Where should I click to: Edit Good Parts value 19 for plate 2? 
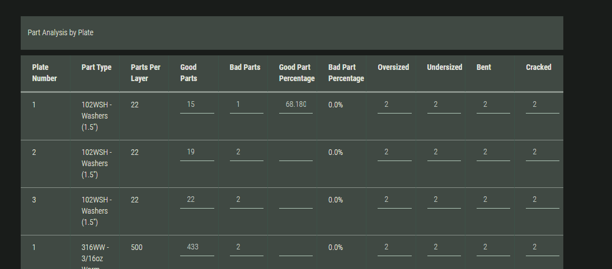pos(197,152)
